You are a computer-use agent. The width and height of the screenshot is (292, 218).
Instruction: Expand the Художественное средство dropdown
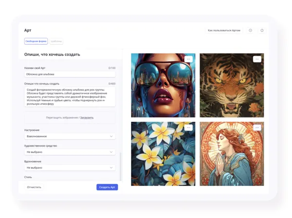[70, 152]
